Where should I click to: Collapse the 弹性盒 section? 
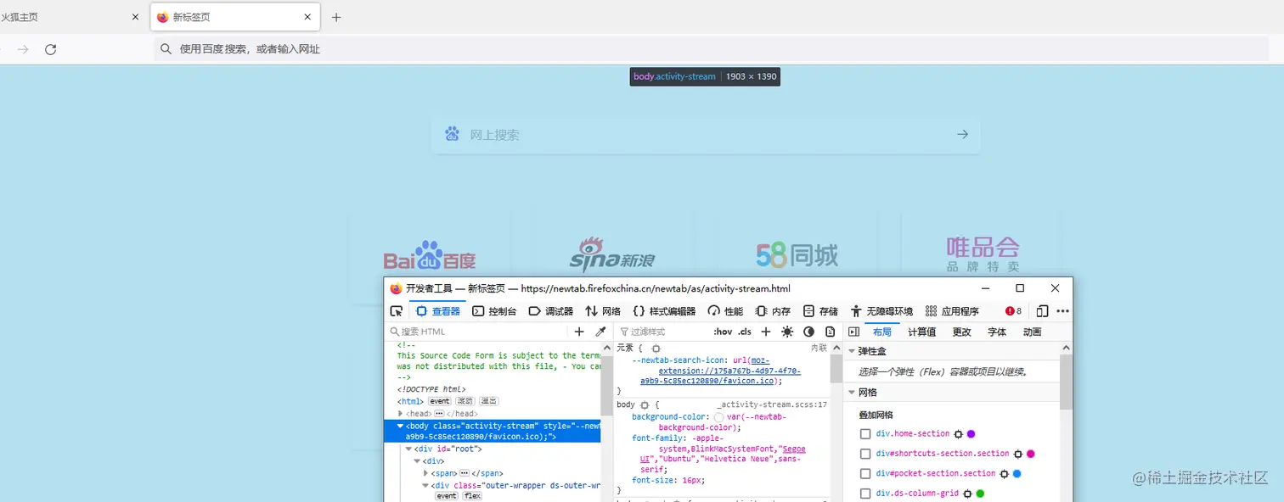click(x=851, y=351)
